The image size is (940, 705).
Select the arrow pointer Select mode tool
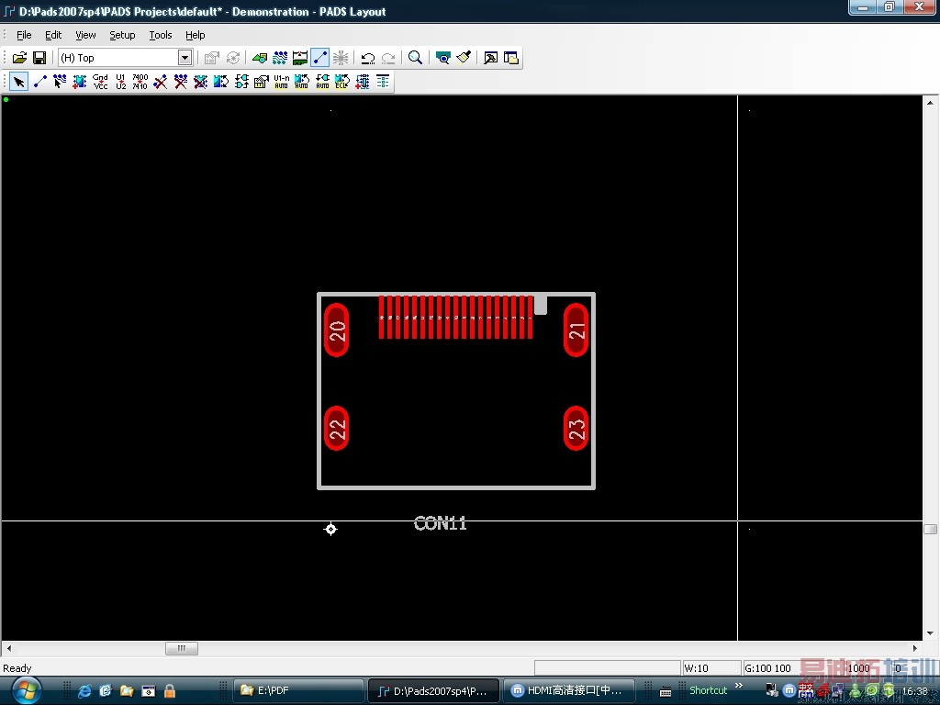click(x=18, y=82)
